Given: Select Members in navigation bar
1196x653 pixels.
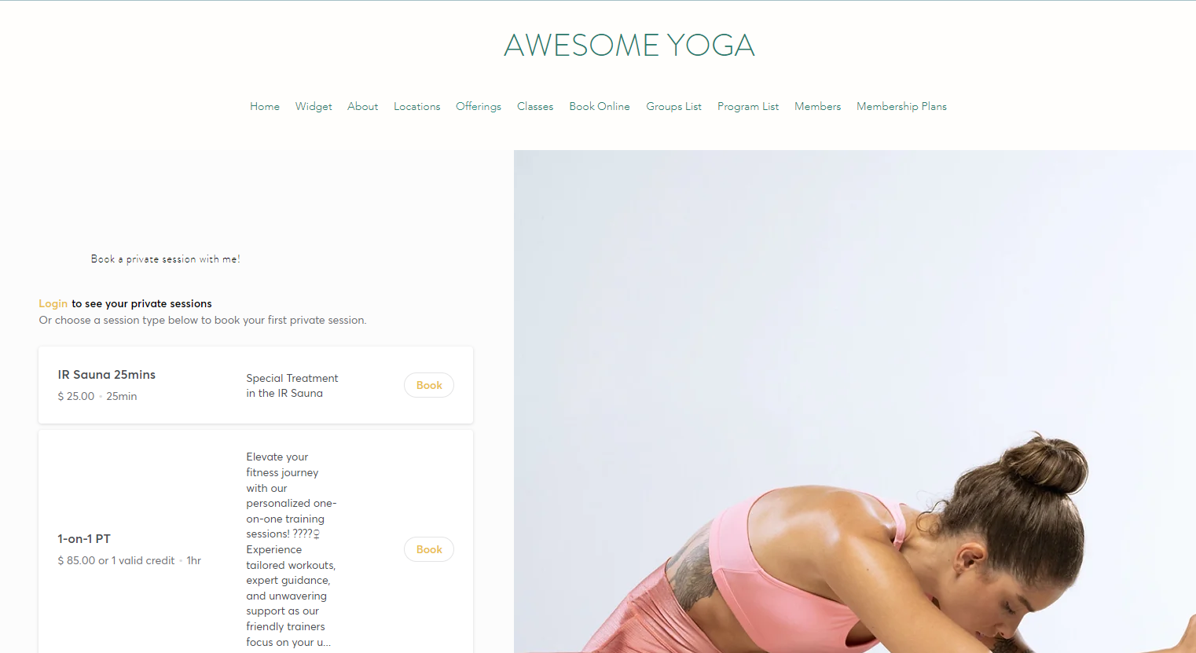Looking at the screenshot, I should 817,106.
